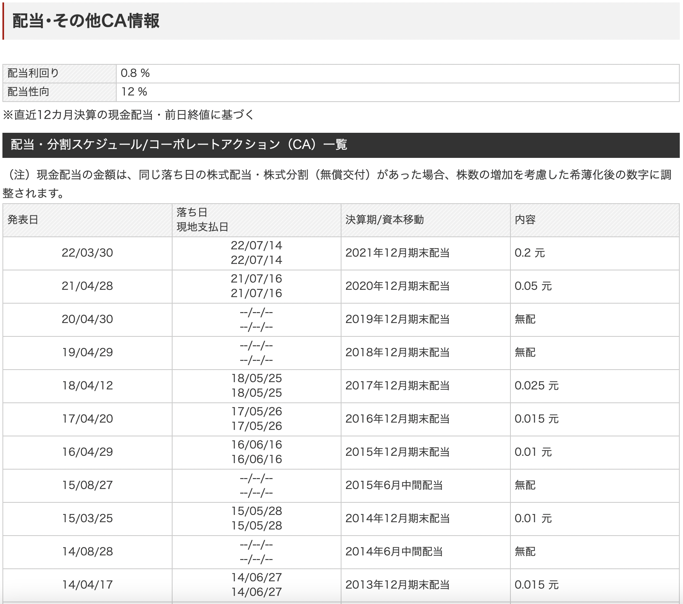Screen dimensions: 683x604
Task: Click ex-date 16/06/16 cell
Action: (x=256, y=452)
